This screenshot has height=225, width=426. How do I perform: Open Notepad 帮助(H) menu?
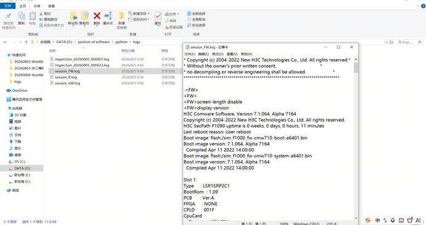(247, 54)
